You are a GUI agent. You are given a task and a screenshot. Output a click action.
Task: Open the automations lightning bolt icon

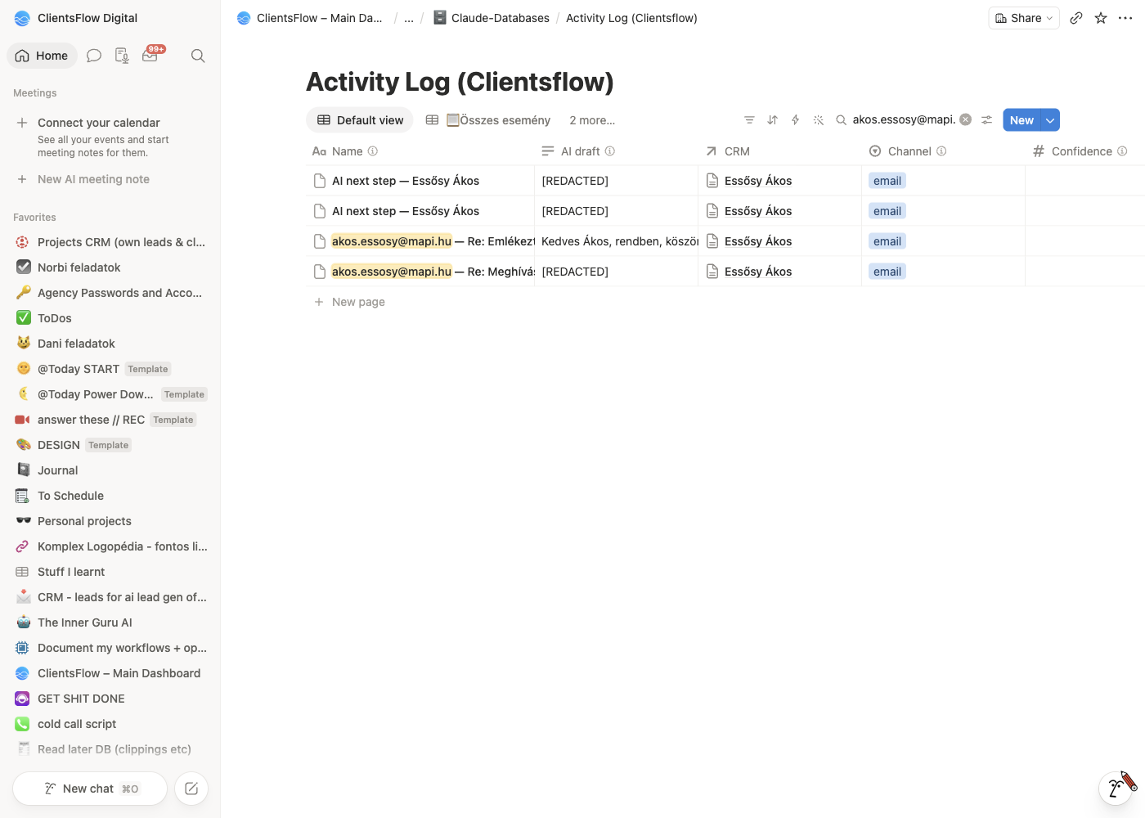pyautogui.click(x=795, y=120)
